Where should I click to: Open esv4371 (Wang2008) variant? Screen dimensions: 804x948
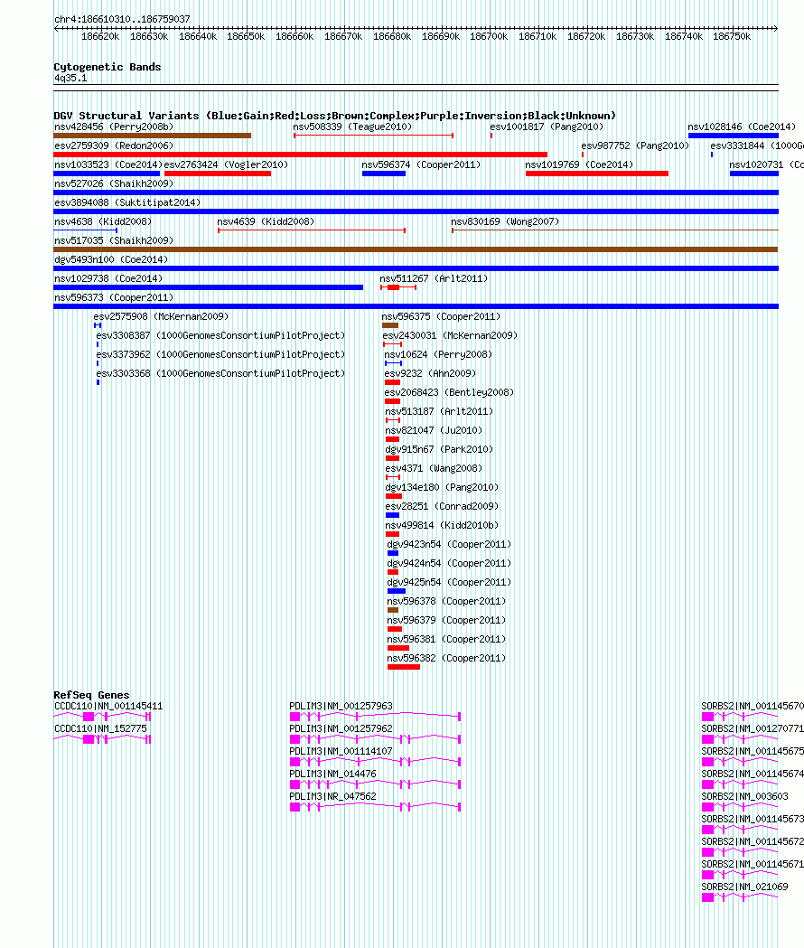(434, 468)
